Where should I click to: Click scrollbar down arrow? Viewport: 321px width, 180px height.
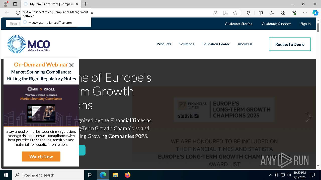pyautogui.click(x=318, y=166)
